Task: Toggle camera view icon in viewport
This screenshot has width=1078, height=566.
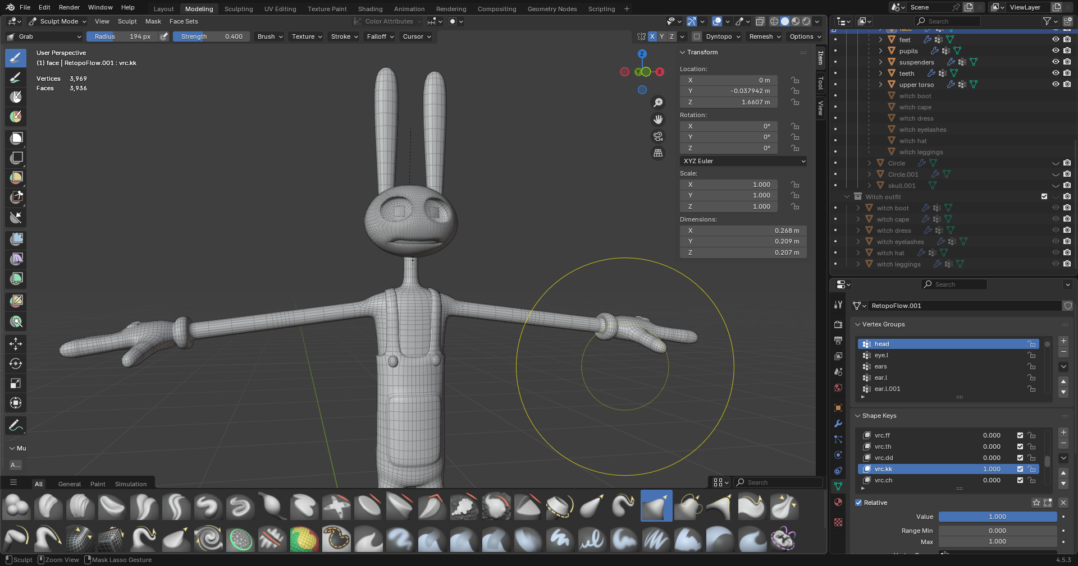Action: point(658,136)
